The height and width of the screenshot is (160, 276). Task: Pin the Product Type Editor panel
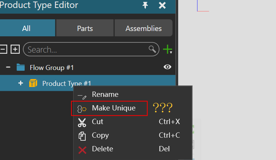click(145, 5)
